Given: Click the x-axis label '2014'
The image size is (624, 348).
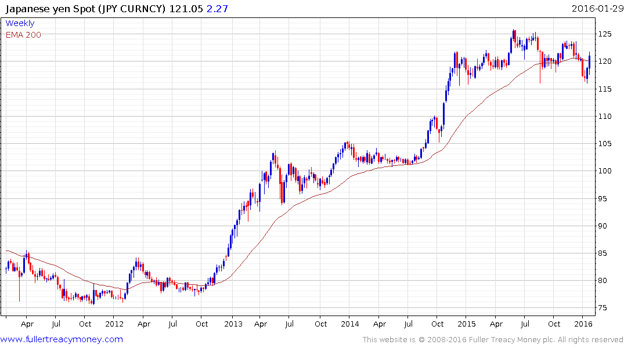Looking at the screenshot, I should click(350, 324).
